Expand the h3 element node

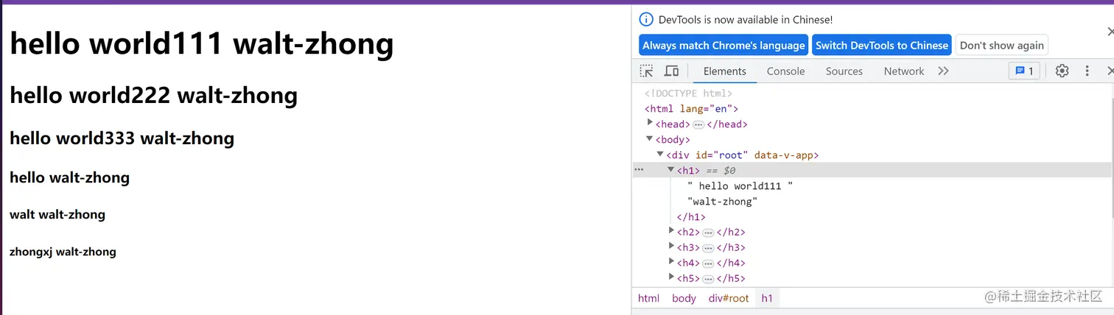(671, 247)
